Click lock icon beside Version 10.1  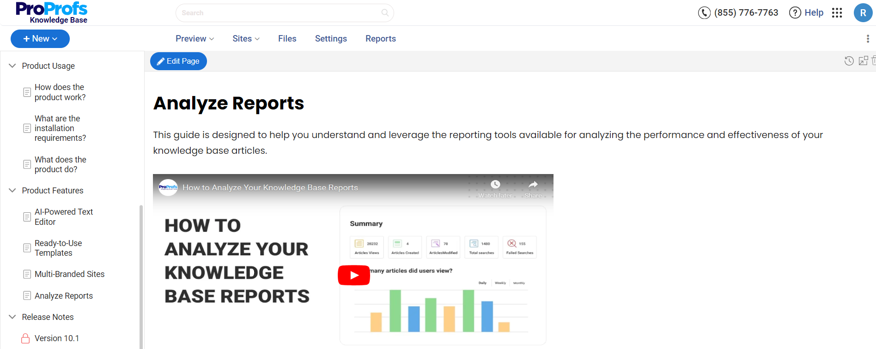point(26,338)
